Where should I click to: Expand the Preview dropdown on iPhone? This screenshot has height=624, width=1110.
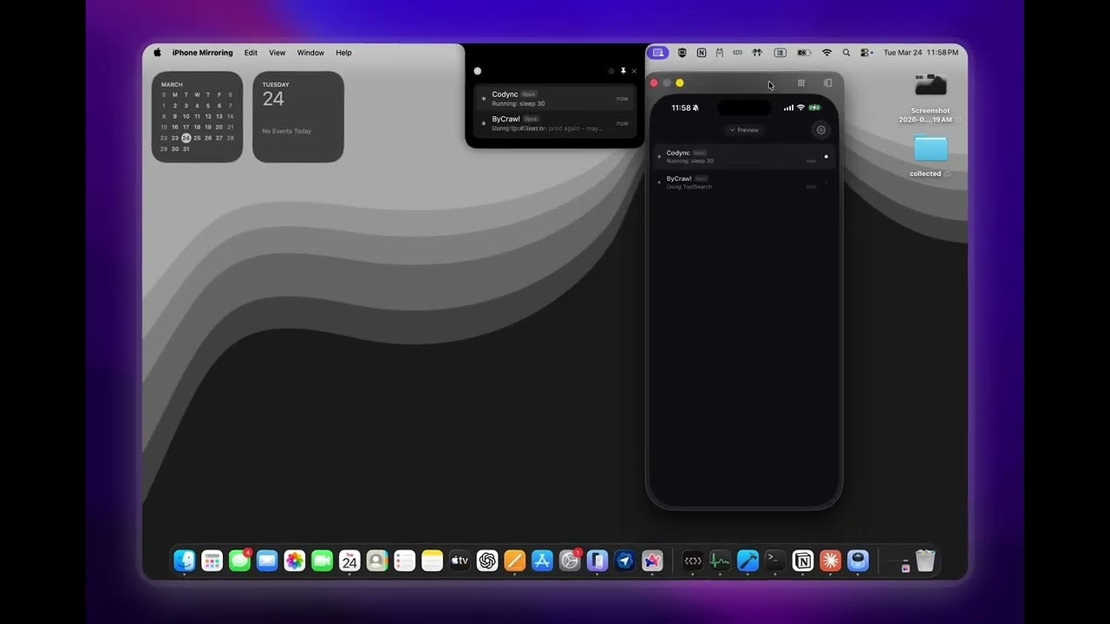[744, 130]
